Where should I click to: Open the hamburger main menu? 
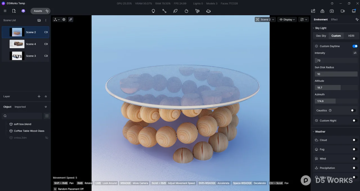coord(5,11)
